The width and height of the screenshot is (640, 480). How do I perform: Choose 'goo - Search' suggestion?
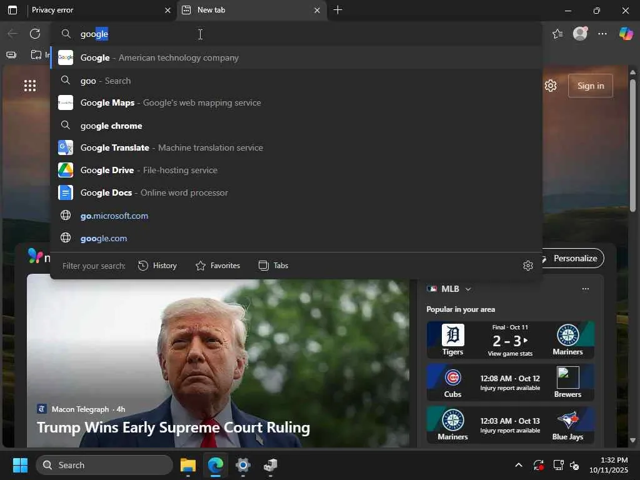[x=296, y=81]
